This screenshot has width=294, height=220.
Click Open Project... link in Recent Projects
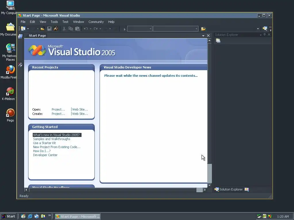(58, 109)
